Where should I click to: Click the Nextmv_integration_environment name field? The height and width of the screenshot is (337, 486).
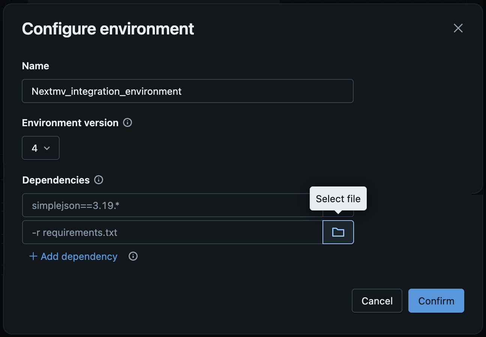(x=187, y=91)
